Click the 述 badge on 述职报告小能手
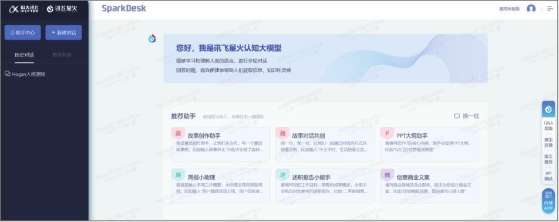Image resolution: width=559 pixels, height=222 pixels. pos(282,175)
